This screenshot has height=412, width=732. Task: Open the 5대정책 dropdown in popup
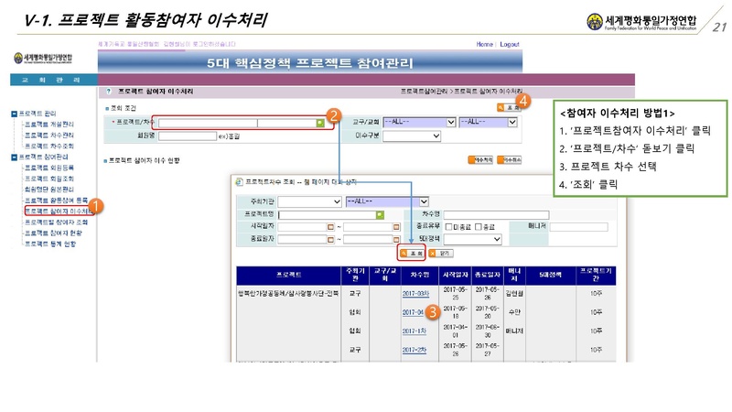(472, 239)
